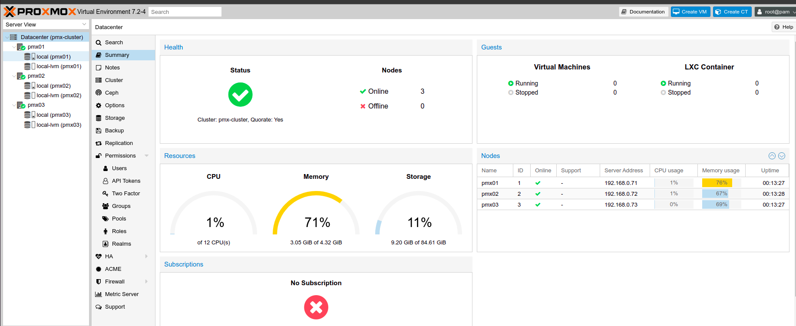796x326 pixels.
Task: Collapse the pmx01 tree node
Action: click(14, 47)
